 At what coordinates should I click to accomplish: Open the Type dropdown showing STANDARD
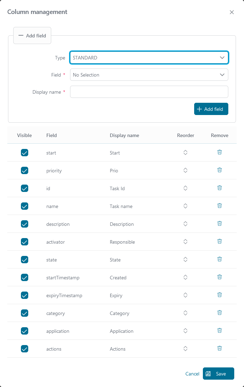tap(149, 58)
